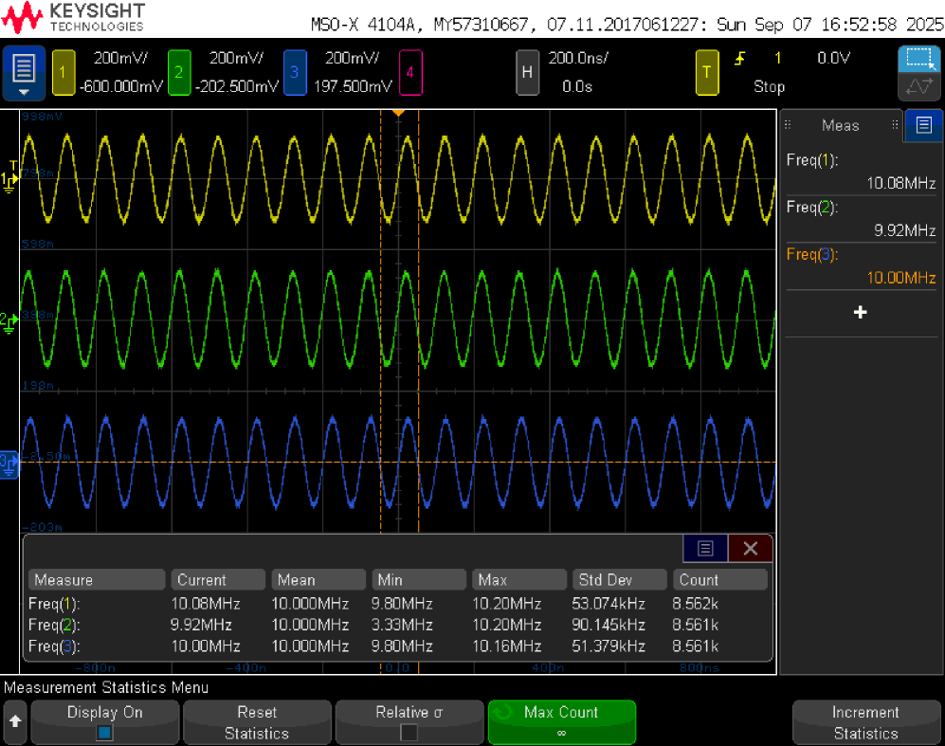Select the green channel 2 button
This screenshot has width=945, height=746.
click(179, 72)
